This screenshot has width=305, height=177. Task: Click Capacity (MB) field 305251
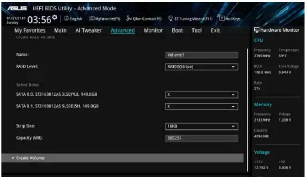tap(201, 138)
